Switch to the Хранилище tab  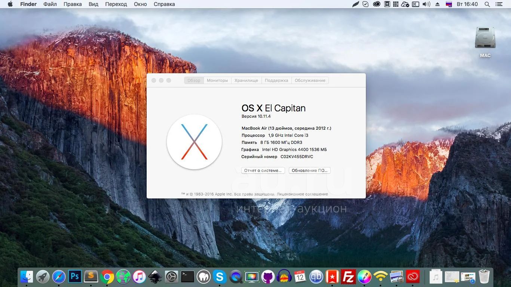click(x=246, y=80)
